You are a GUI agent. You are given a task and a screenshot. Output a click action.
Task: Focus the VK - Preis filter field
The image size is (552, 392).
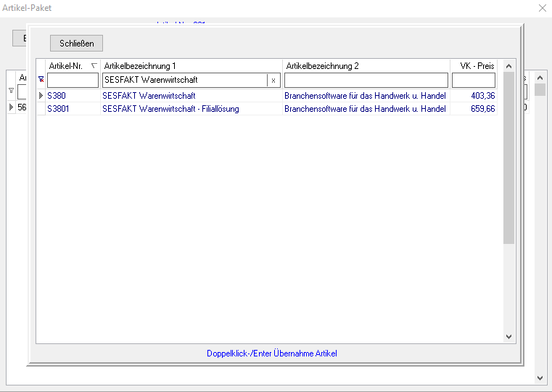click(x=474, y=81)
